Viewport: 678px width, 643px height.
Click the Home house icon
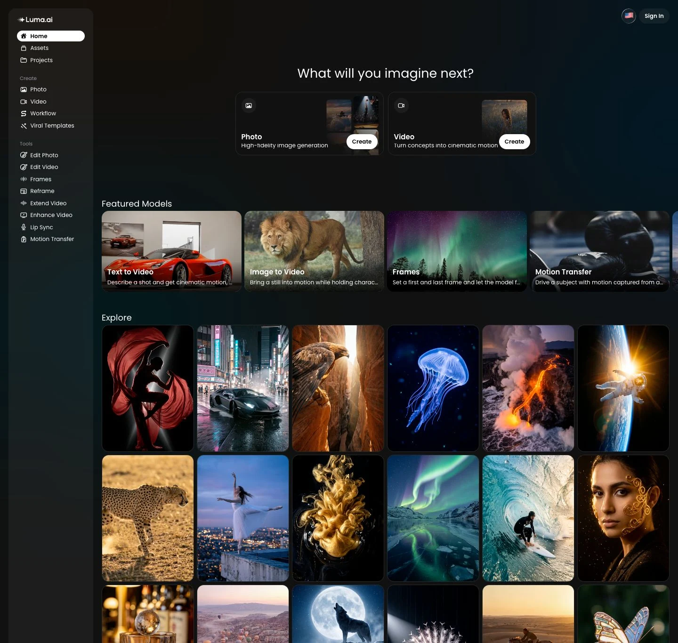(x=24, y=36)
